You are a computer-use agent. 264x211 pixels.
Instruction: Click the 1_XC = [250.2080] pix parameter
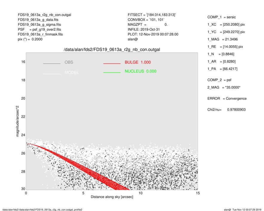[226, 24]
